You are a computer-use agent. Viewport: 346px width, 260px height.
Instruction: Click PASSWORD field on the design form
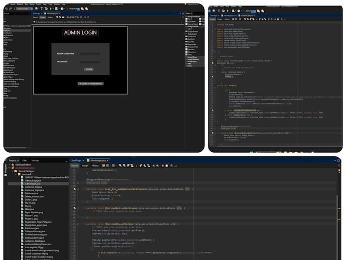click(90, 62)
